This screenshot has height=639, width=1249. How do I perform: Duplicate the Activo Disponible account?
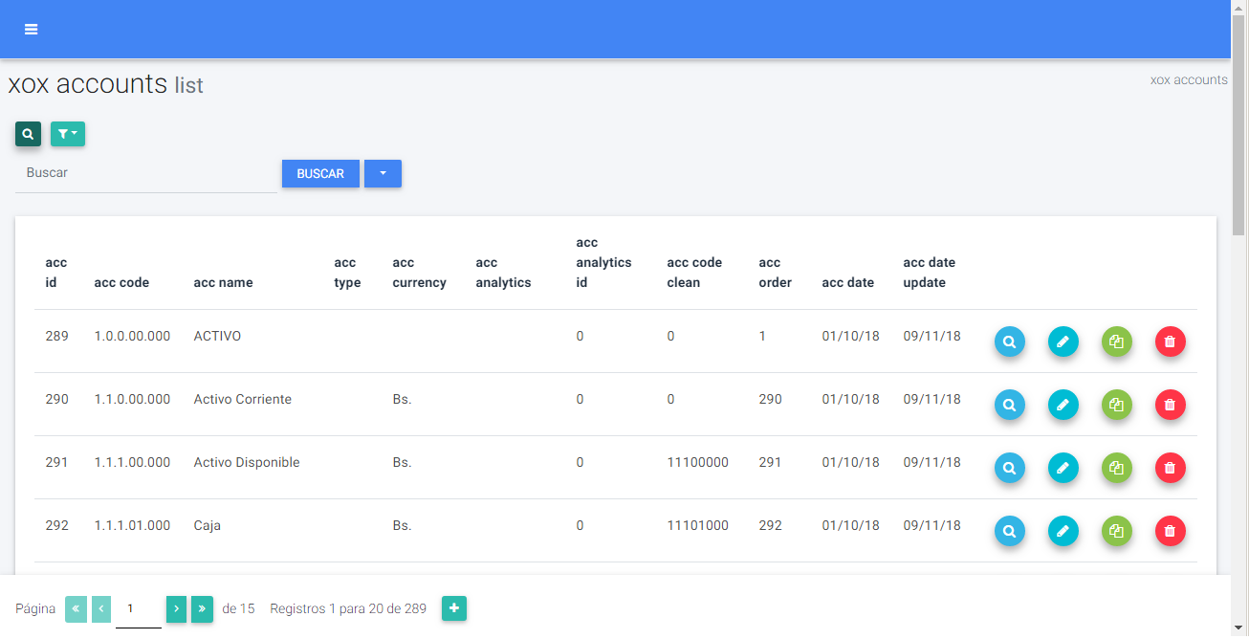pos(1116,468)
